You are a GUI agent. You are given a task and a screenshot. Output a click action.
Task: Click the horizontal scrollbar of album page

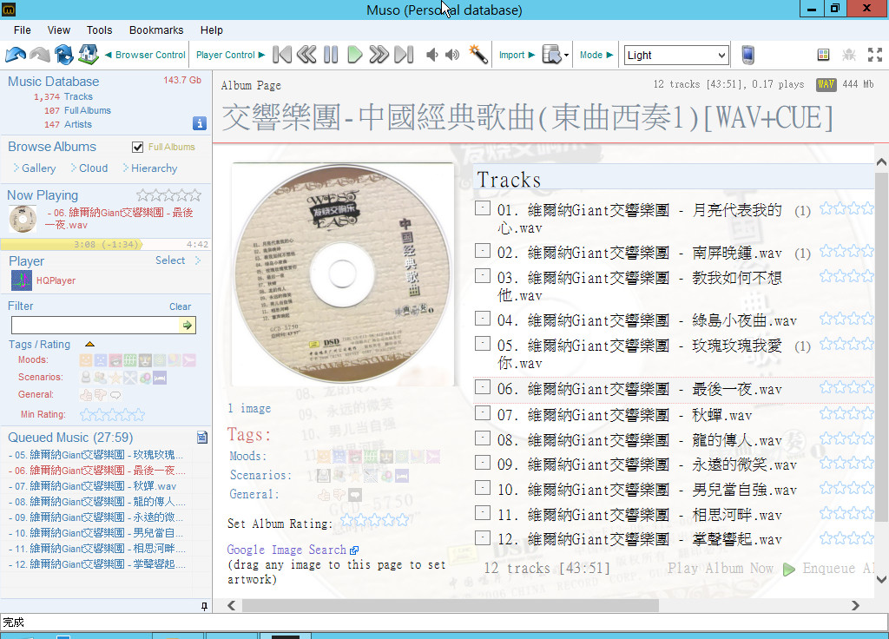click(x=451, y=605)
